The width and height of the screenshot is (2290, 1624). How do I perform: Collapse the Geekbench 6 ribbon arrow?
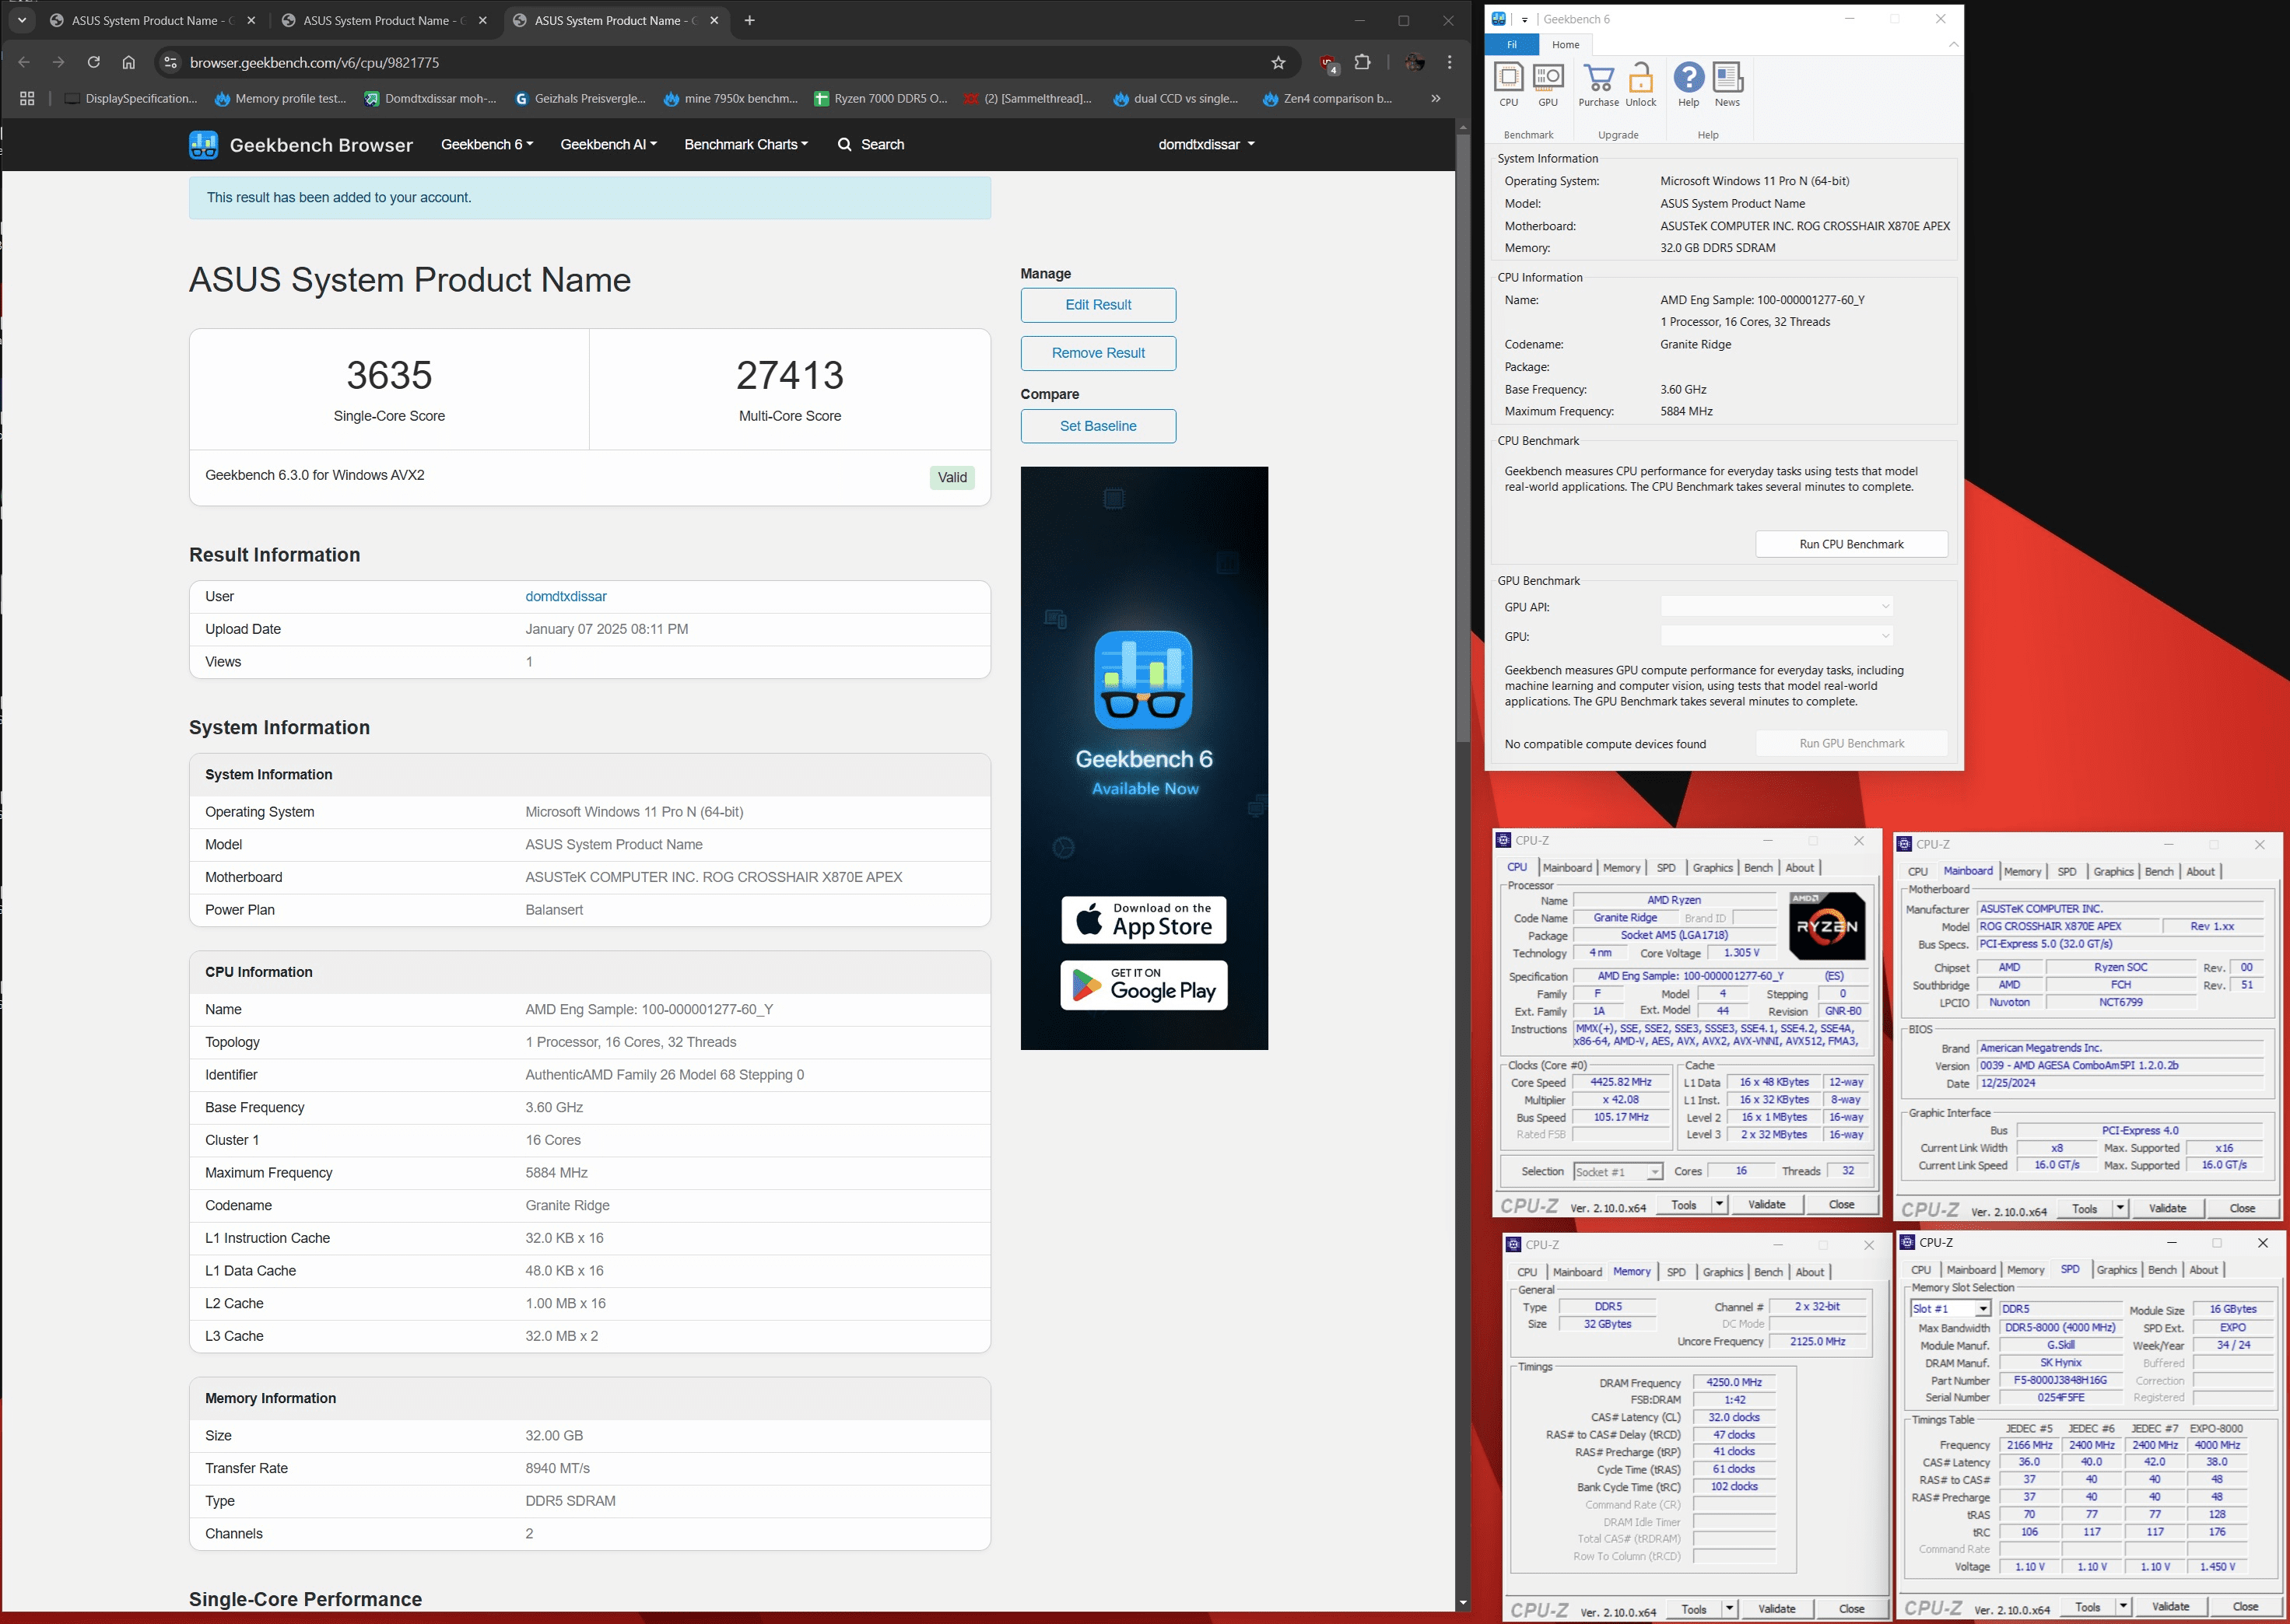click(1953, 45)
